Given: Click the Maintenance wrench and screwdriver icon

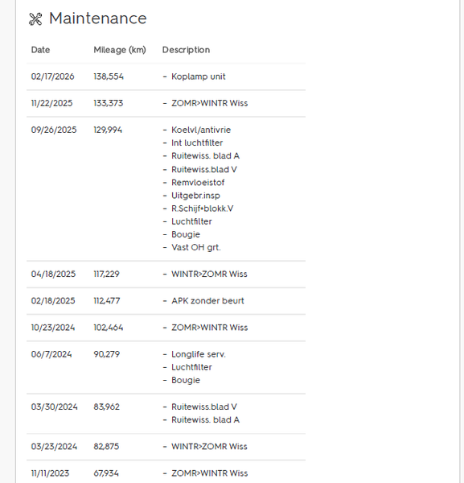Looking at the screenshot, I should click(x=35, y=19).
